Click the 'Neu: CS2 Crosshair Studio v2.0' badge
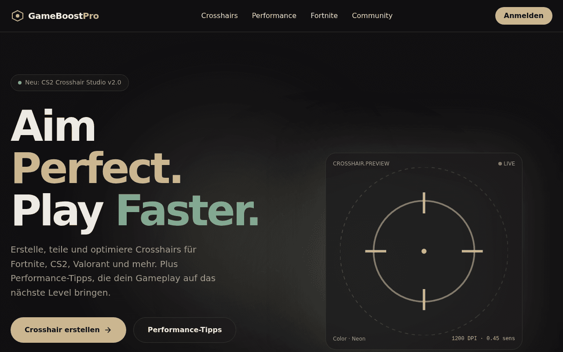This screenshot has width=563, height=352. pyautogui.click(x=69, y=83)
